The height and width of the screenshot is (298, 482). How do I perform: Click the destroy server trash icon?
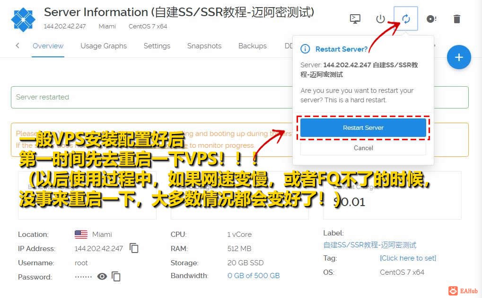457,19
